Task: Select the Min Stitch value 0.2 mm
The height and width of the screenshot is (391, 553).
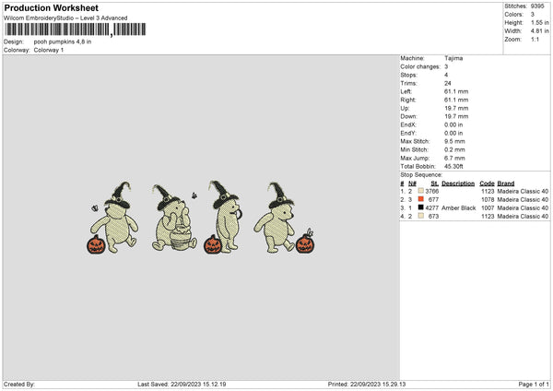Action: pyautogui.click(x=454, y=149)
